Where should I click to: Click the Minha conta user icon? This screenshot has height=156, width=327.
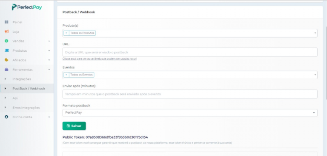point(6,117)
